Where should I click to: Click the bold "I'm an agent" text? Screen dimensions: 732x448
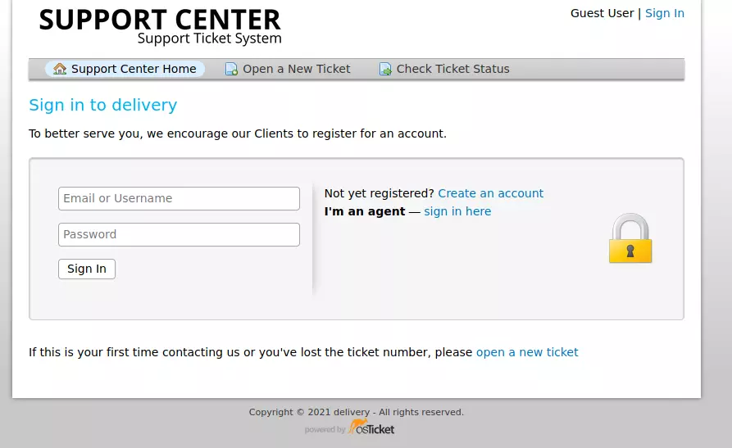pos(364,211)
